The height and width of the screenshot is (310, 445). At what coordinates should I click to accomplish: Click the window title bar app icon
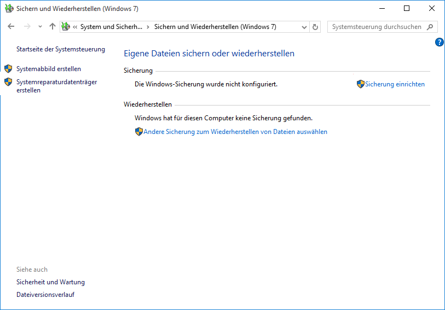[x=9, y=9]
